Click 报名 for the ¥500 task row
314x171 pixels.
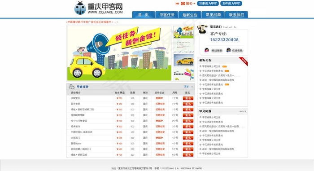pos(188,149)
